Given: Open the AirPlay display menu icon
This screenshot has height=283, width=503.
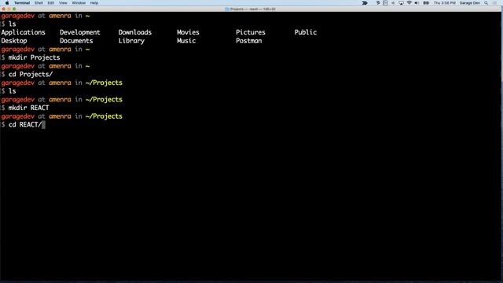Looking at the screenshot, I should tap(401, 3).
